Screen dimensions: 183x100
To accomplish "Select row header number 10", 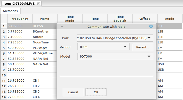I will [4, 75].
